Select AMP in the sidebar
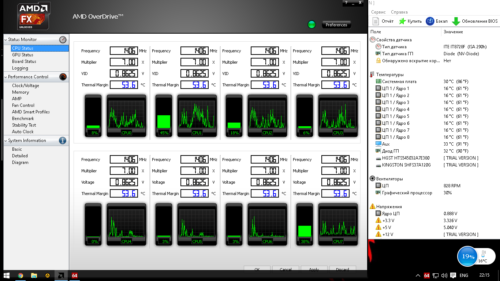The width and height of the screenshot is (500, 281). pos(17,99)
